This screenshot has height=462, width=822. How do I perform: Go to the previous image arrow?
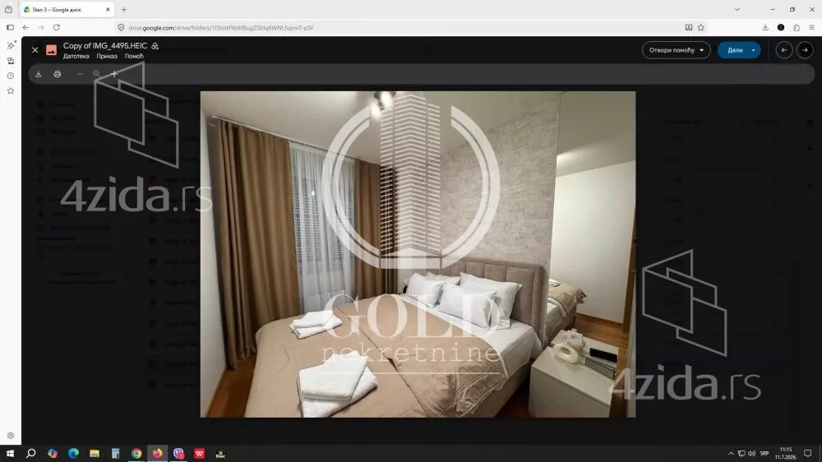click(x=783, y=50)
